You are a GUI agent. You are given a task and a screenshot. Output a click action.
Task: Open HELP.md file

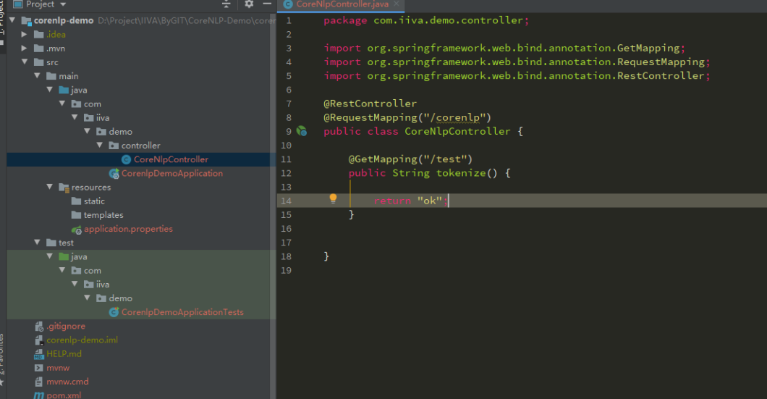pos(64,354)
